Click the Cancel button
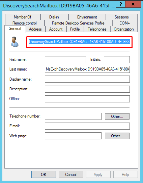 (x=71, y=175)
